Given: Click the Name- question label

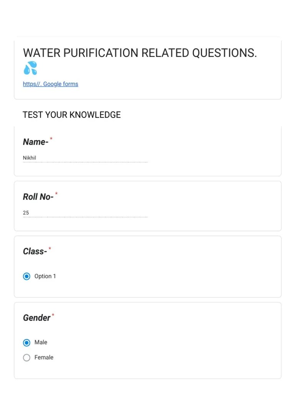Looking at the screenshot, I should pos(35,142).
